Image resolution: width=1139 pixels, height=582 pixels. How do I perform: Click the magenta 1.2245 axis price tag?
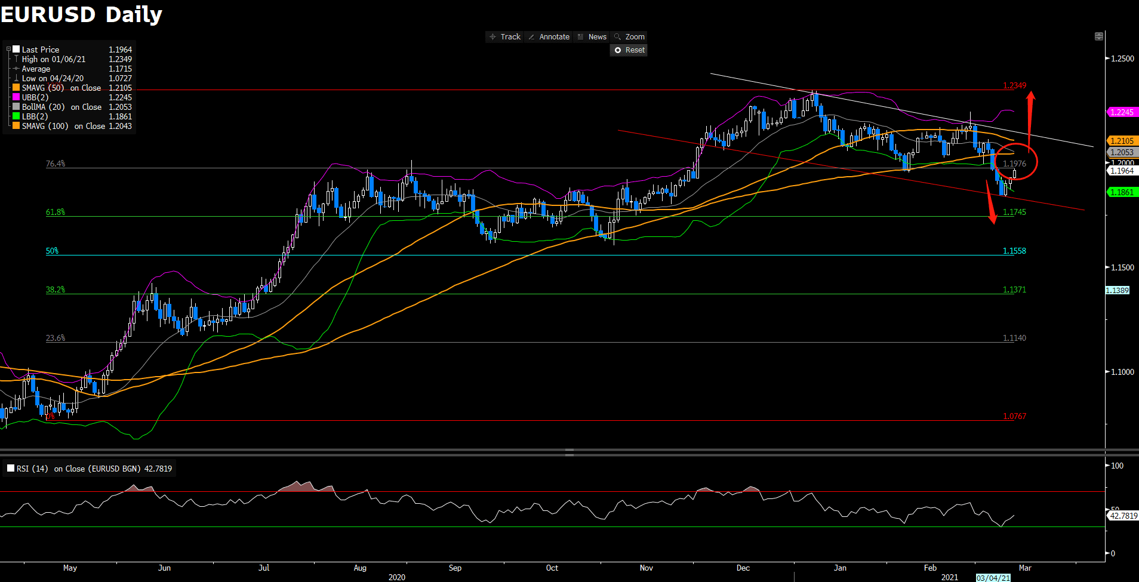click(x=1122, y=112)
